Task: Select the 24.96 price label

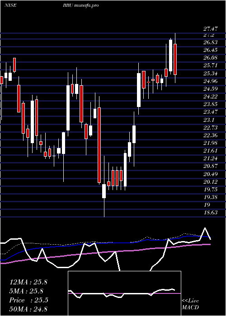Action: point(211,81)
